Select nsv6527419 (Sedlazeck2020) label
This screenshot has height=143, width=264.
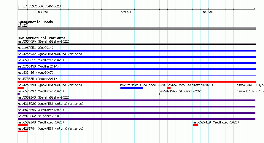tap(216, 122)
